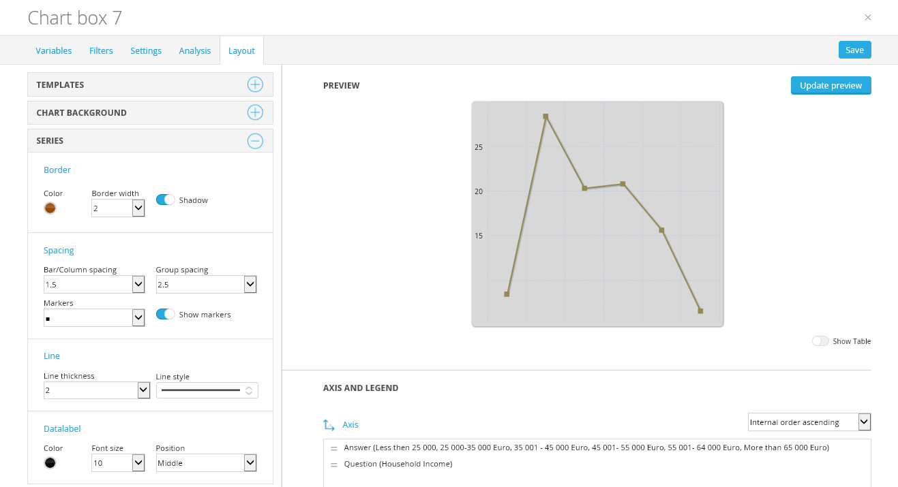Enable the Show Table toggle
The width and height of the screenshot is (898, 487).
[x=820, y=341]
